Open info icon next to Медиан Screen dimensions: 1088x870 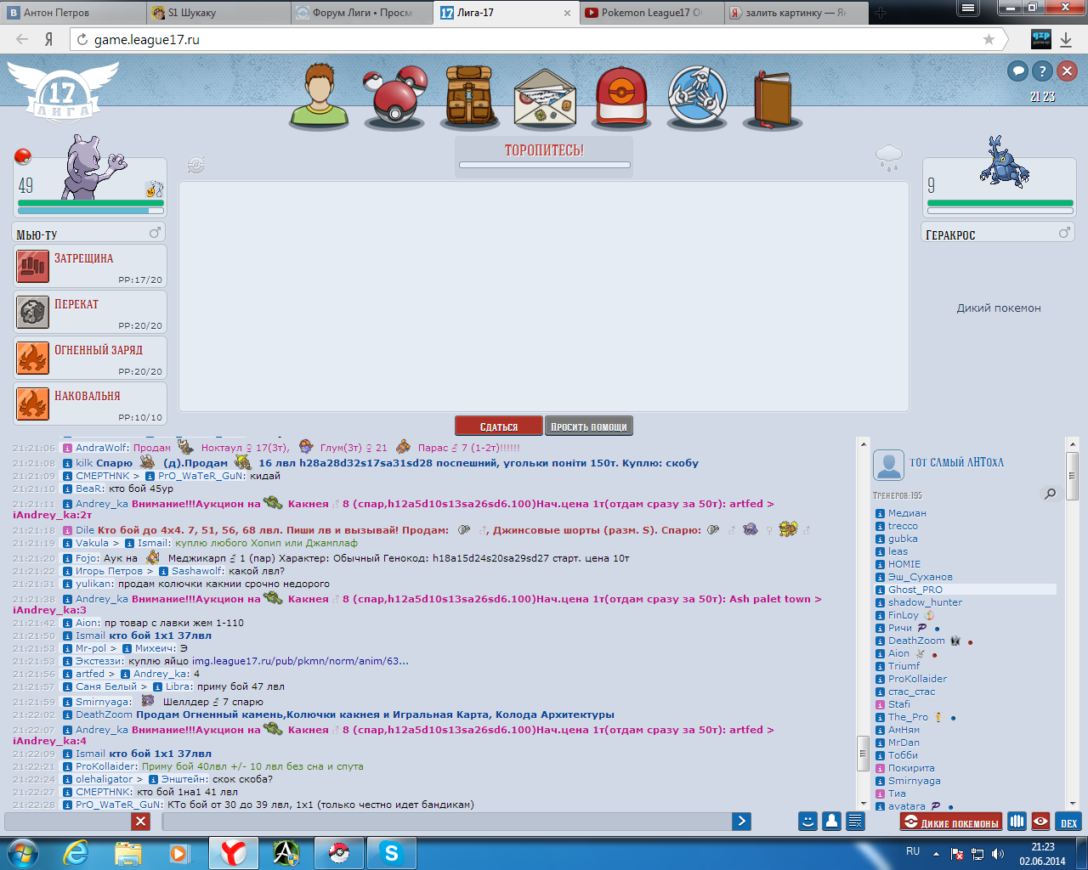click(881, 513)
